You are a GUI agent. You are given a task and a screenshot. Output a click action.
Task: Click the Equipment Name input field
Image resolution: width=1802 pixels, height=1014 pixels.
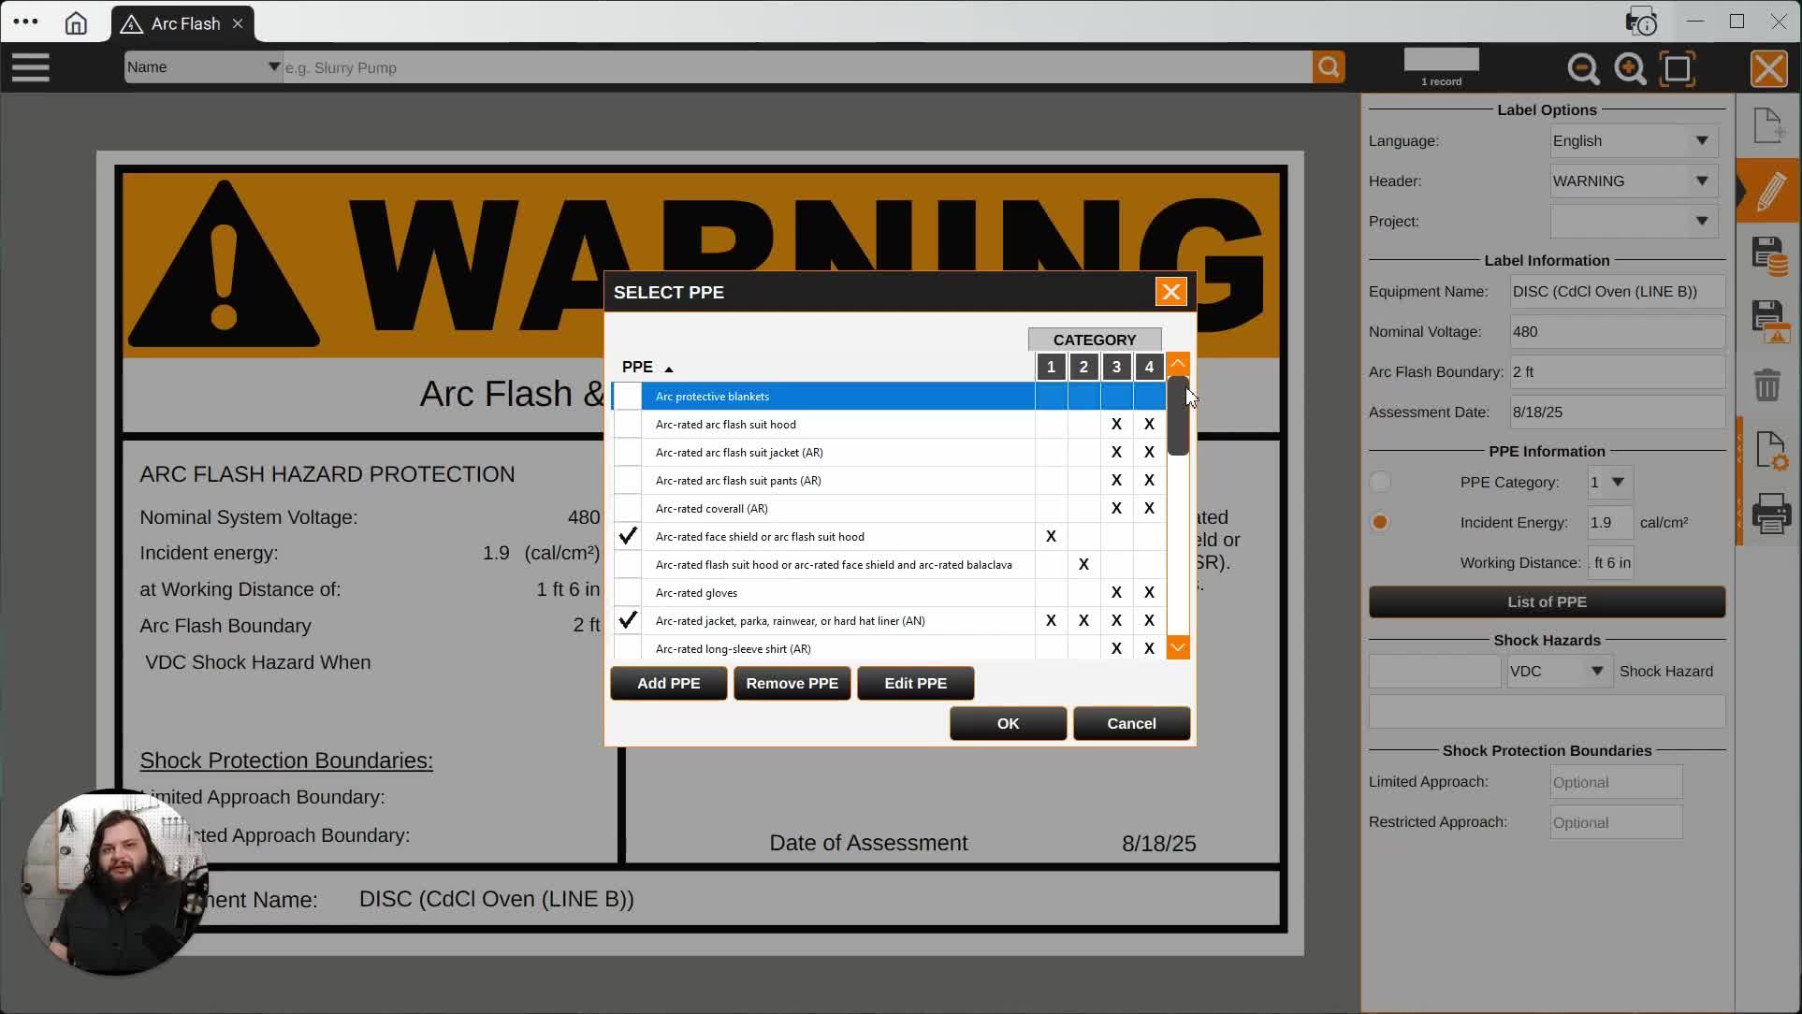(x=1618, y=292)
